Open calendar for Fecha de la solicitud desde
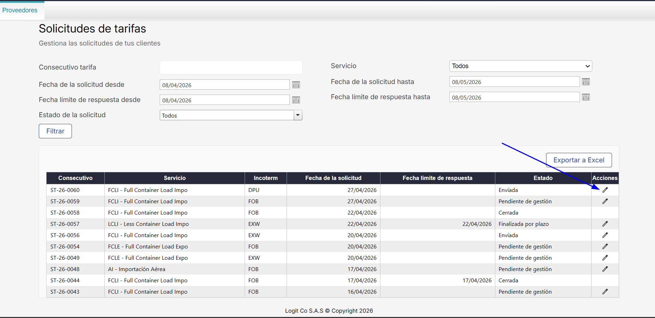This screenshot has width=655, height=318. [296, 85]
